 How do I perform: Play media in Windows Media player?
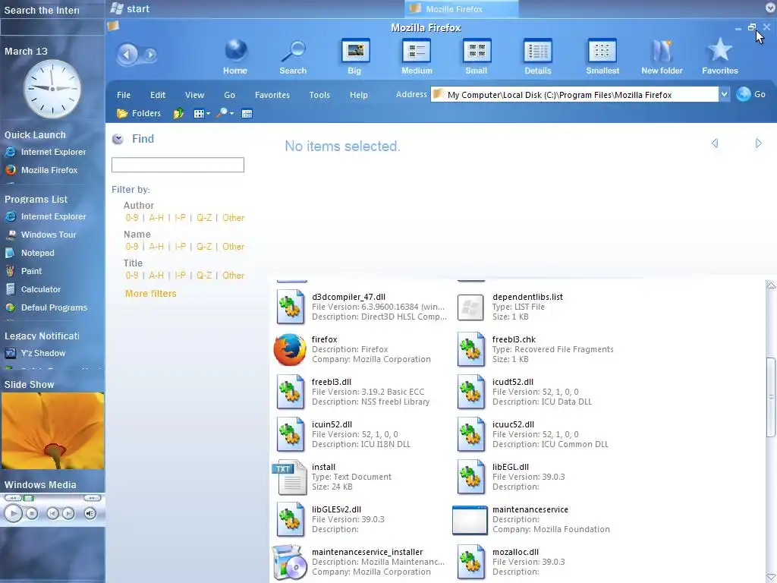click(x=14, y=514)
